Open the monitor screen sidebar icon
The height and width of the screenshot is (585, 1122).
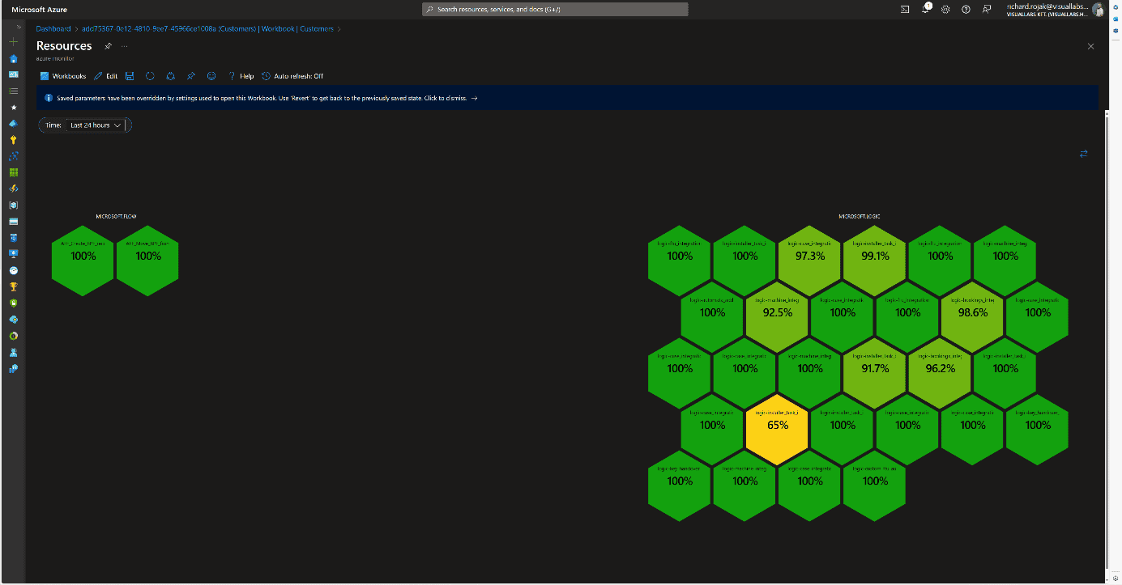(13, 254)
